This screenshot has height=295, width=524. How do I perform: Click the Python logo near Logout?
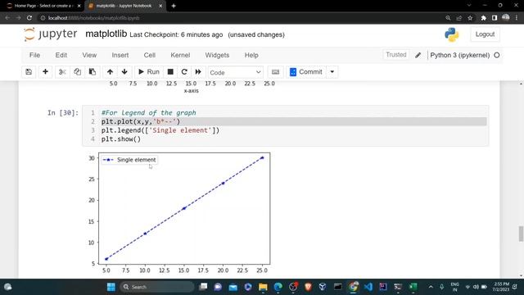coord(452,34)
